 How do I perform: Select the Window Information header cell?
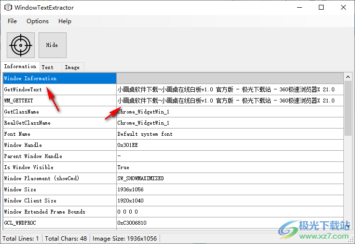pos(60,78)
